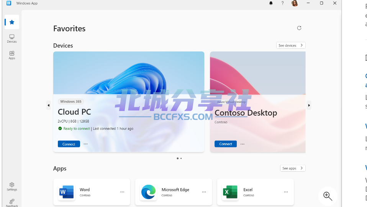Open more options for Contoso Desktop

pyautogui.click(x=242, y=144)
